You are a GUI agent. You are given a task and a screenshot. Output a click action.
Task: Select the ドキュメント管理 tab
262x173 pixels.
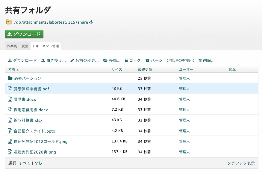[x=46, y=46]
